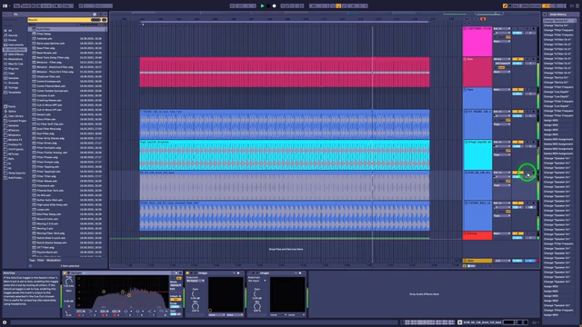Viewport: 582px width, 327px height.
Task: Select Filter Delay in browser results
Action: [67, 34]
